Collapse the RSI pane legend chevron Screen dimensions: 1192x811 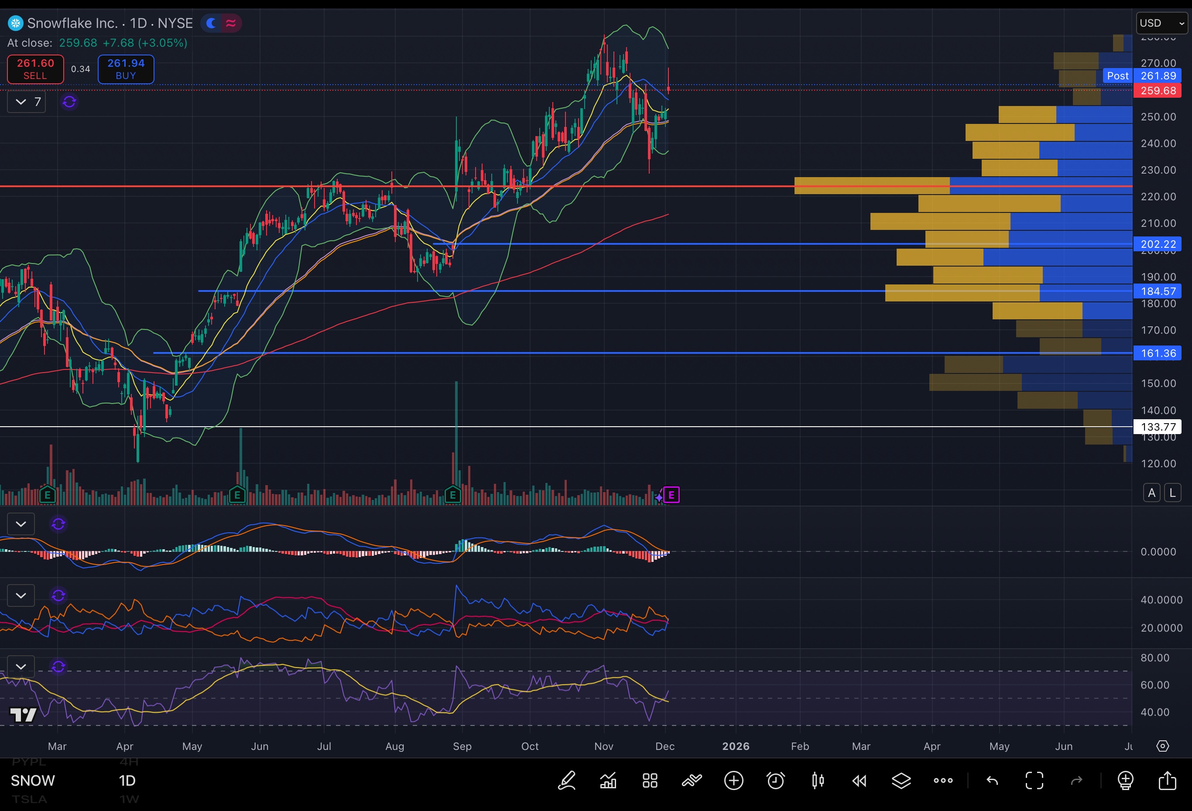[21, 666]
